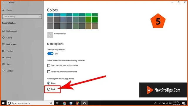The image size is (188, 106).
Task: Pick the bright mint green top-row swatch
Action: [88, 15]
